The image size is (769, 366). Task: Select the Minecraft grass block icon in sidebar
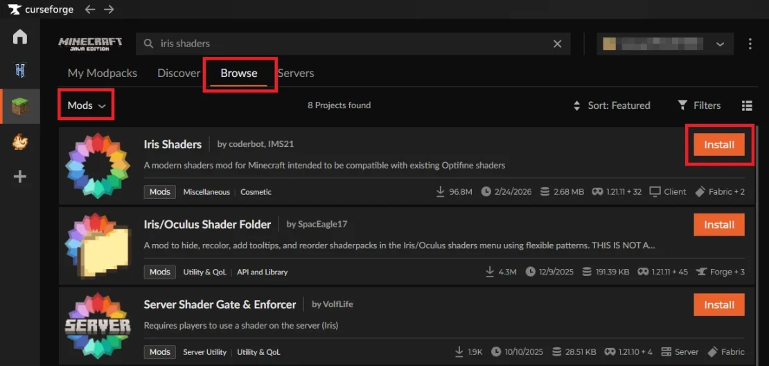(x=20, y=107)
